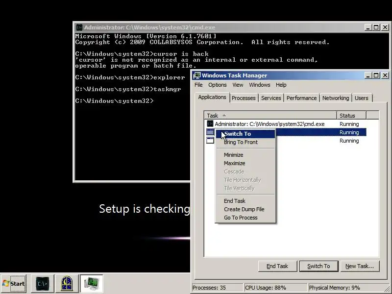Sort by the Task column header

pyautogui.click(x=270, y=116)
